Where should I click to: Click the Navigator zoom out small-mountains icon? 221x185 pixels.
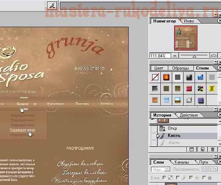pos(175,56)
